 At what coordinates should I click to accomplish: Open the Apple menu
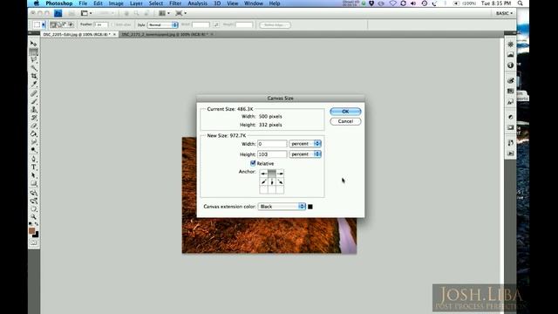click(37, 3)
